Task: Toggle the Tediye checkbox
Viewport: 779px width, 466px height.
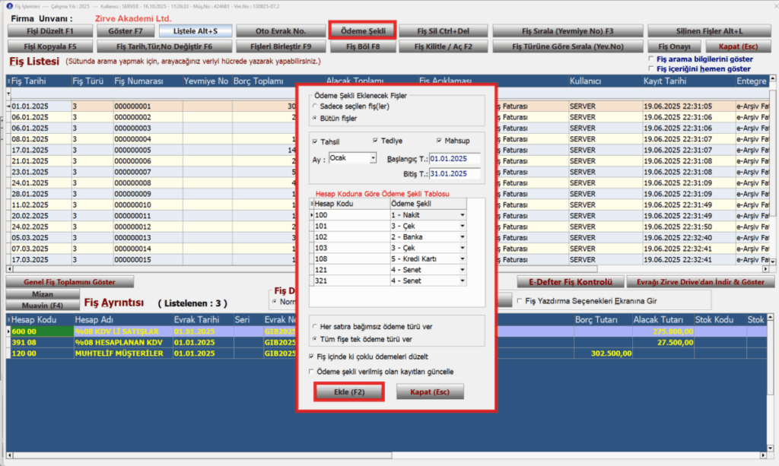Action: pyautogui.click(x=375, y=141)
